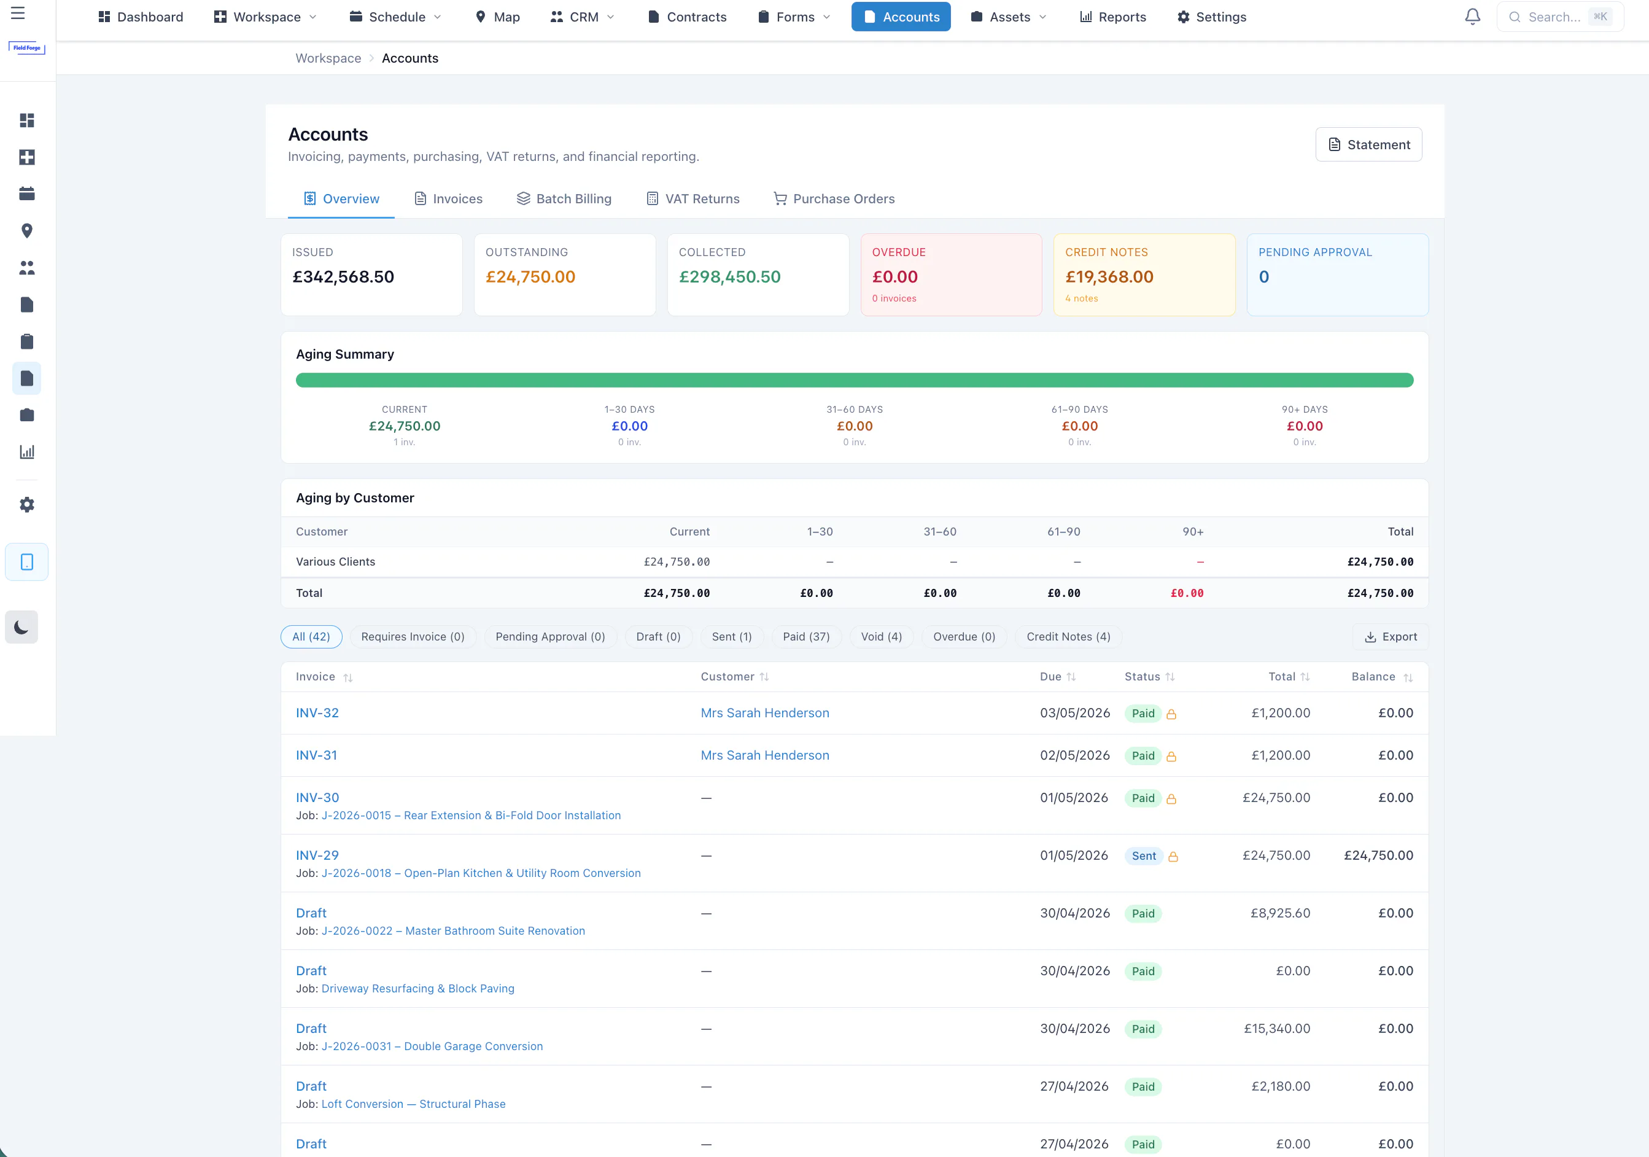Sort by Total column arrows
This screenshot has height=1157, width=1649.
1305,677
